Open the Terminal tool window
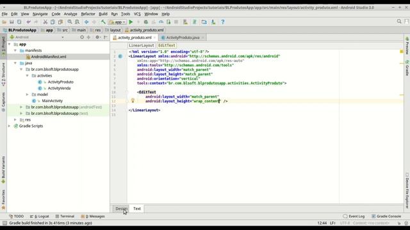Viewport: 410px width, 230px height. 65,216
